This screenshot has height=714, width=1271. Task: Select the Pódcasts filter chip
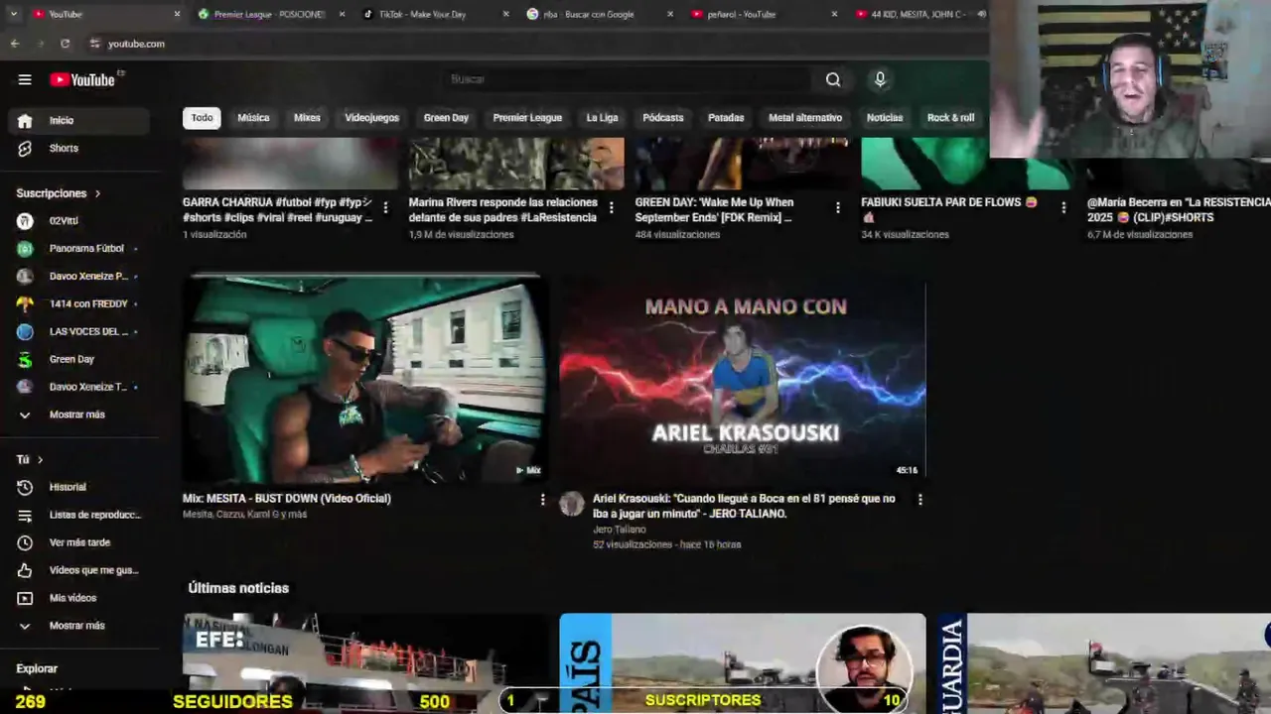(663, 118)
